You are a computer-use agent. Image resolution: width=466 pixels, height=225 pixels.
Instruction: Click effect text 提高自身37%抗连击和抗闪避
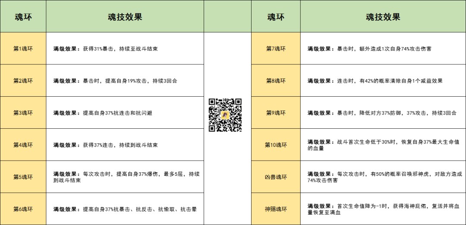(x=117, y=113)
